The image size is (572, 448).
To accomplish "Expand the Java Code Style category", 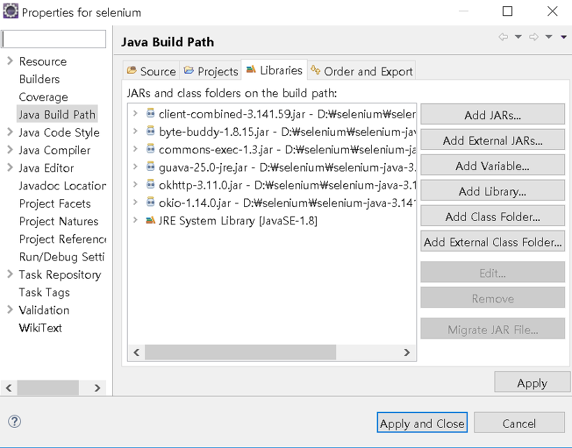I will click(x=10, y=132).
